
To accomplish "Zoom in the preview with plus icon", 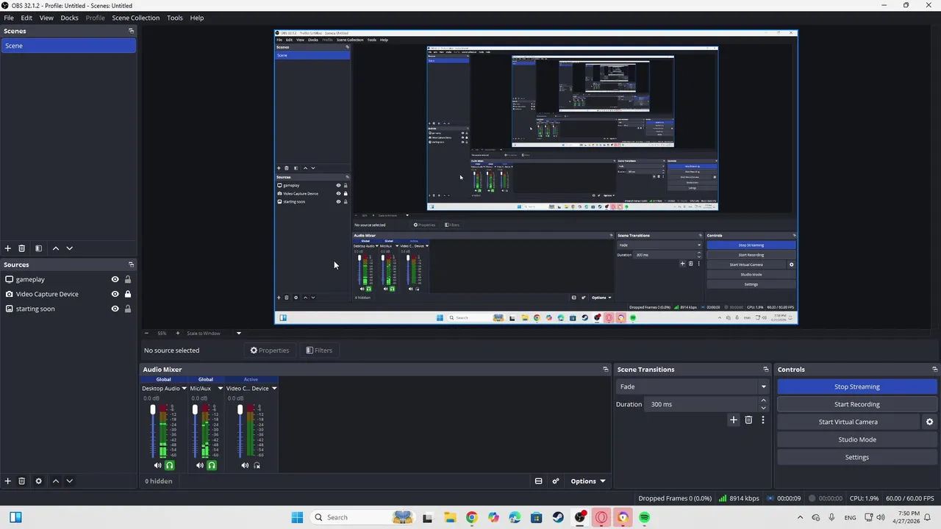I will point(177,334).
